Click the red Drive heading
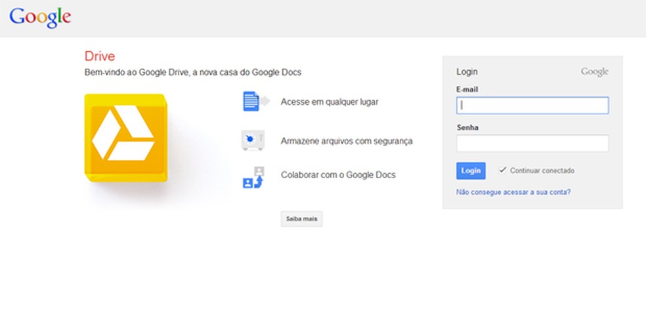This screenshot has width=646, height=331. pos(99,56)
